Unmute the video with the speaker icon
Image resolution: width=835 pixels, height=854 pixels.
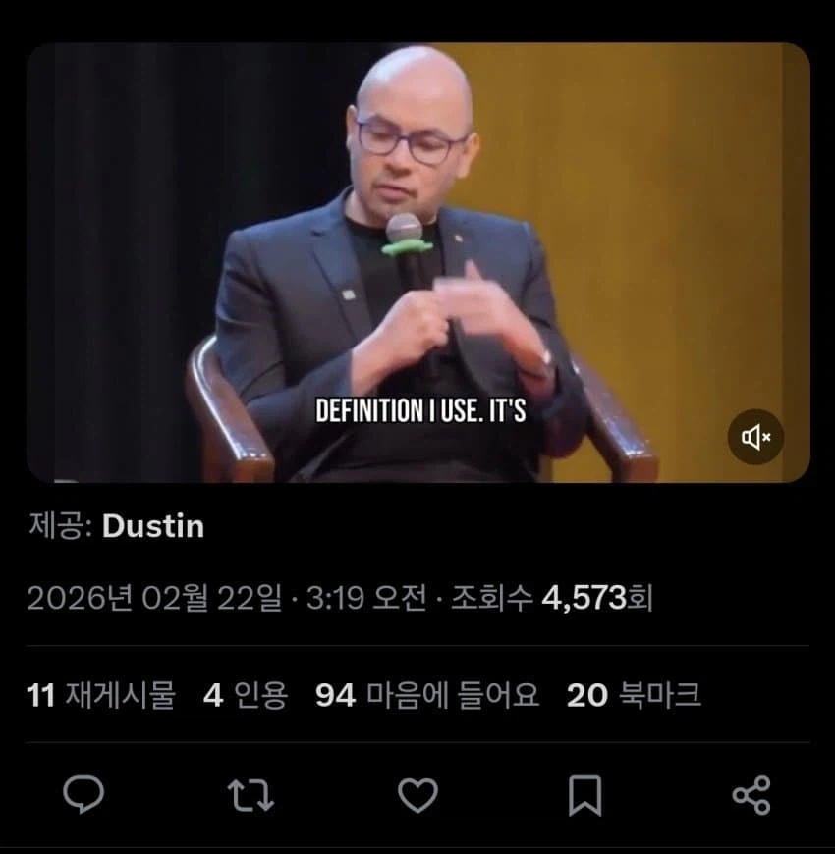coord(755,437)
